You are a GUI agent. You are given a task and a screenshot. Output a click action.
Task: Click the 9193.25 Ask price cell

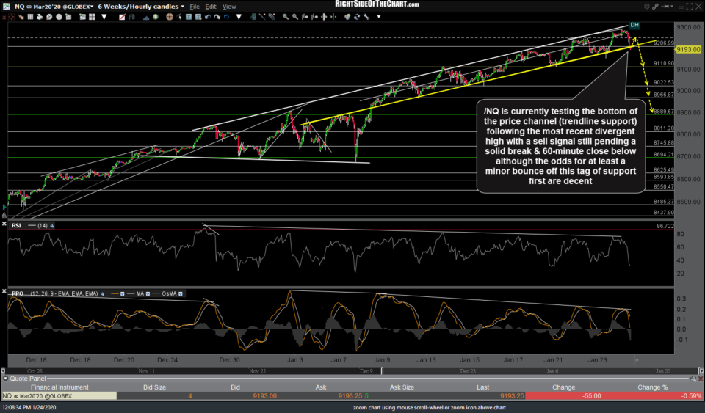350,396
